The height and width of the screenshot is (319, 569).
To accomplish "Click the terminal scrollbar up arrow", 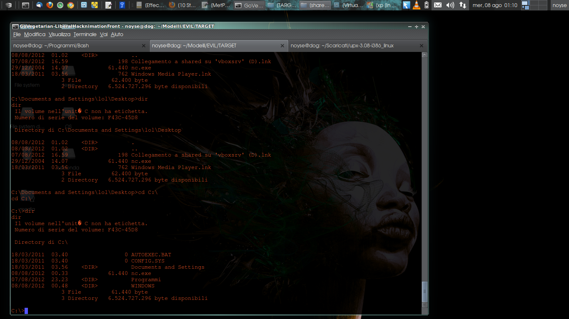I will [424, 55].
